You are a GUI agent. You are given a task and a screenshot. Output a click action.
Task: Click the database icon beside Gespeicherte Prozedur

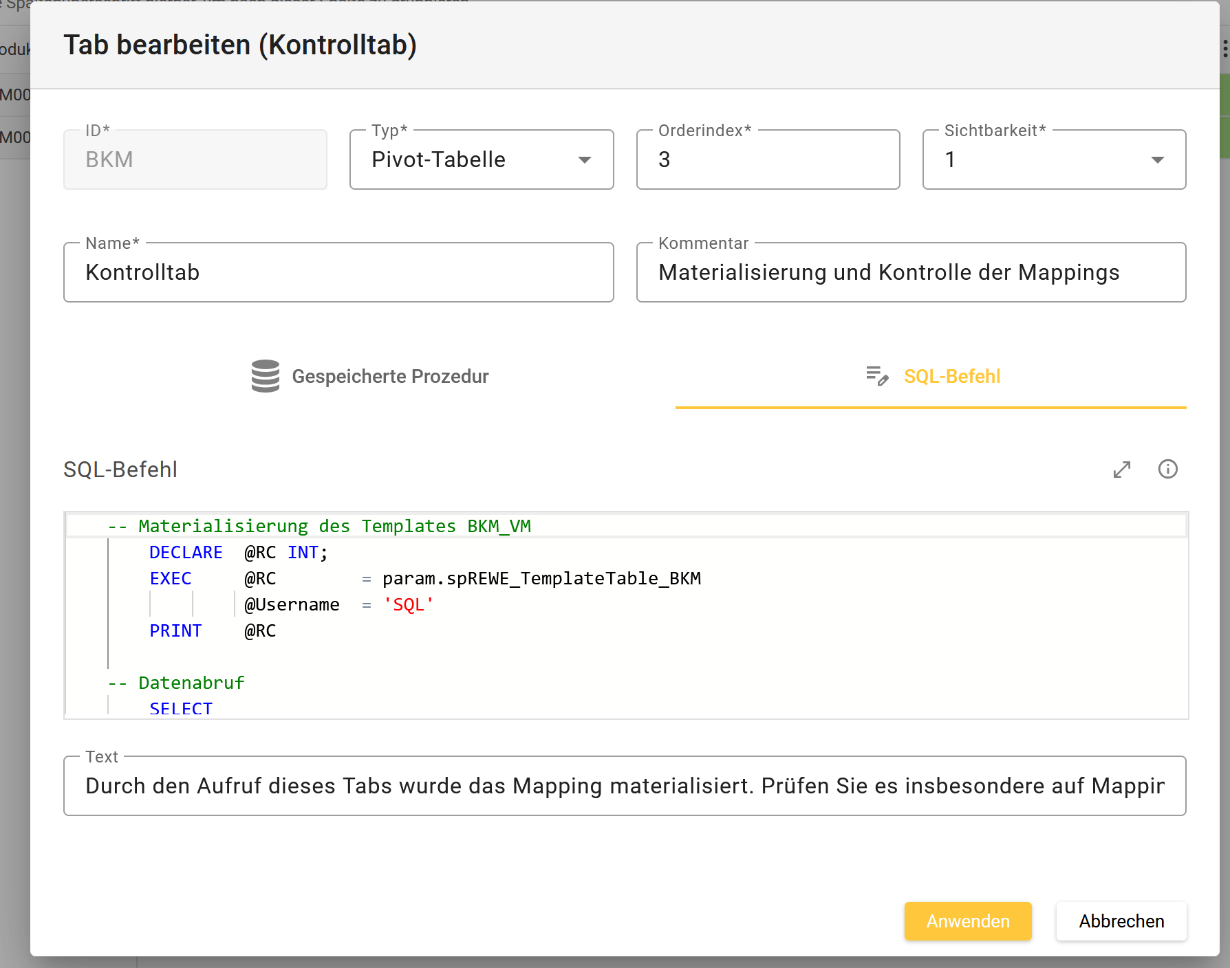pos(266,376)
